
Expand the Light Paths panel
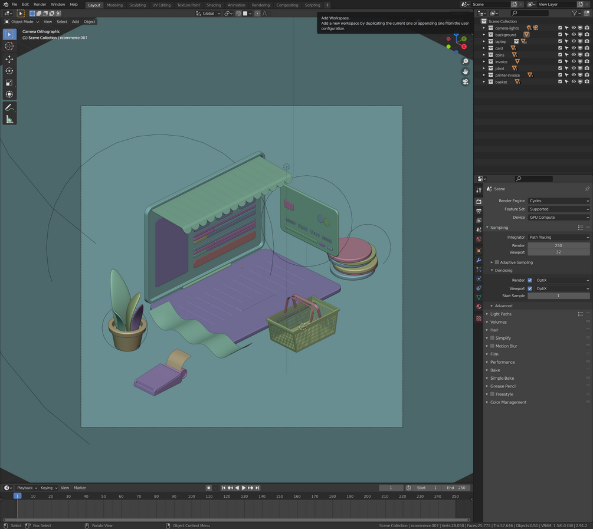500,314
